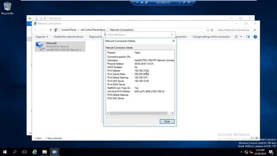Click the volume icon in the system tray
The image size is (277, 156).
[251, 152]
